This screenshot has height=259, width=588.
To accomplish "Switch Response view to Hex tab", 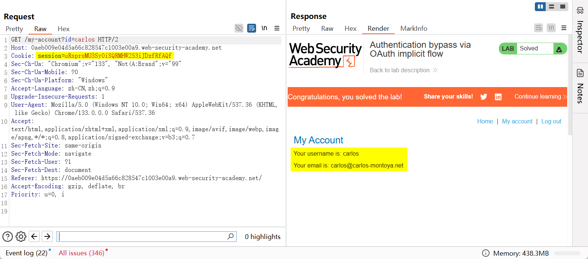I will [x=350, y=29].
